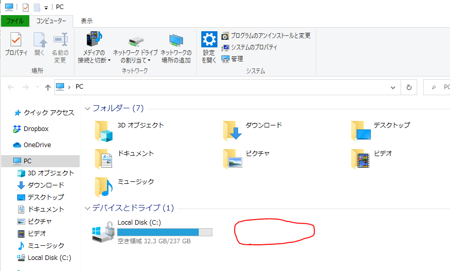Expand the address bar history dropdown
Viewport: 450px width, 271px height.
(x=393, y=88)
